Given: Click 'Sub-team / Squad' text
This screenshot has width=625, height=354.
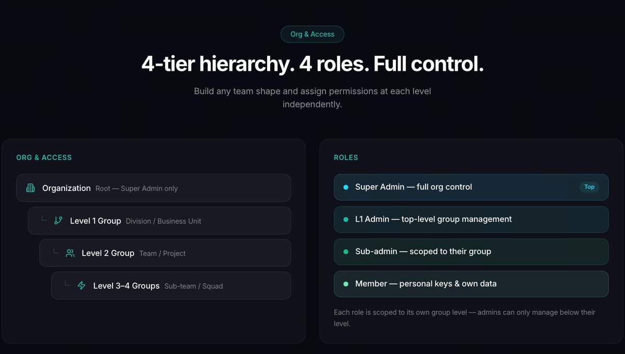Looking at the screenshot, I should [193, 286].
